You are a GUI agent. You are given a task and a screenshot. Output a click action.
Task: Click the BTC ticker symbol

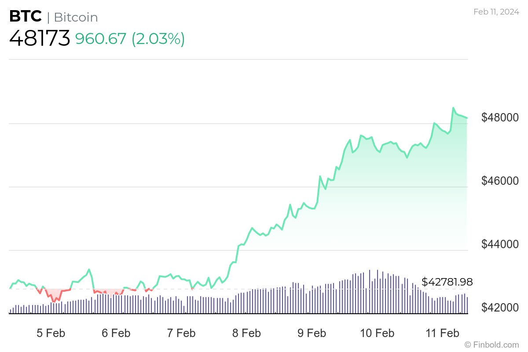pos(26,17)
